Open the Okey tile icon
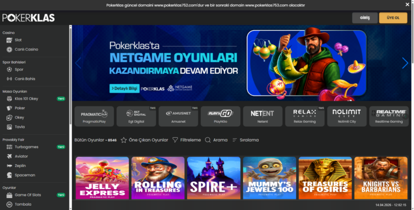The height and width of the screenshot is (210, 414). point(9,117)
